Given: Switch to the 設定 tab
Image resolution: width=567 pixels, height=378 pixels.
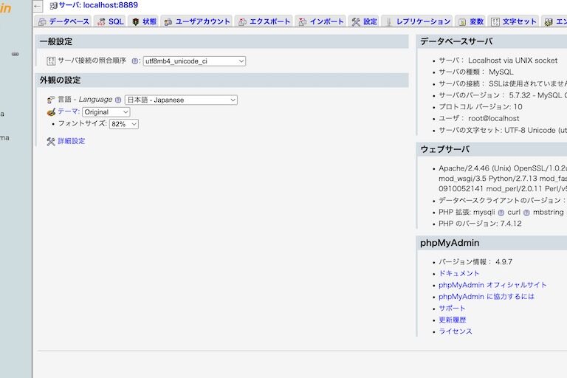Looking at the screenshot, I should [x=364, y=21].
